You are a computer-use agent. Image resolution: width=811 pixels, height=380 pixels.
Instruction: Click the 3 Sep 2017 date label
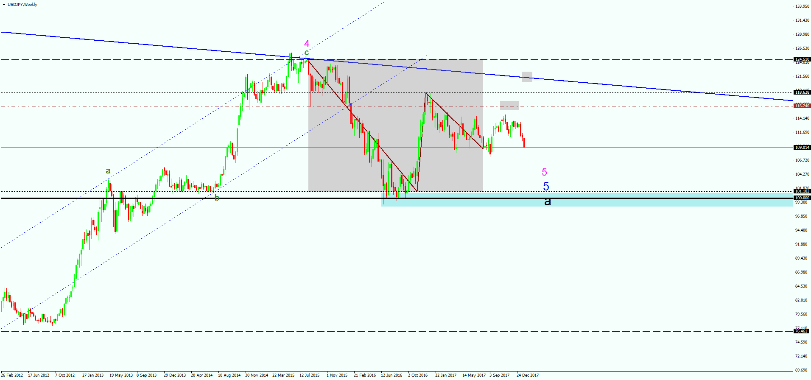point(500,375)
